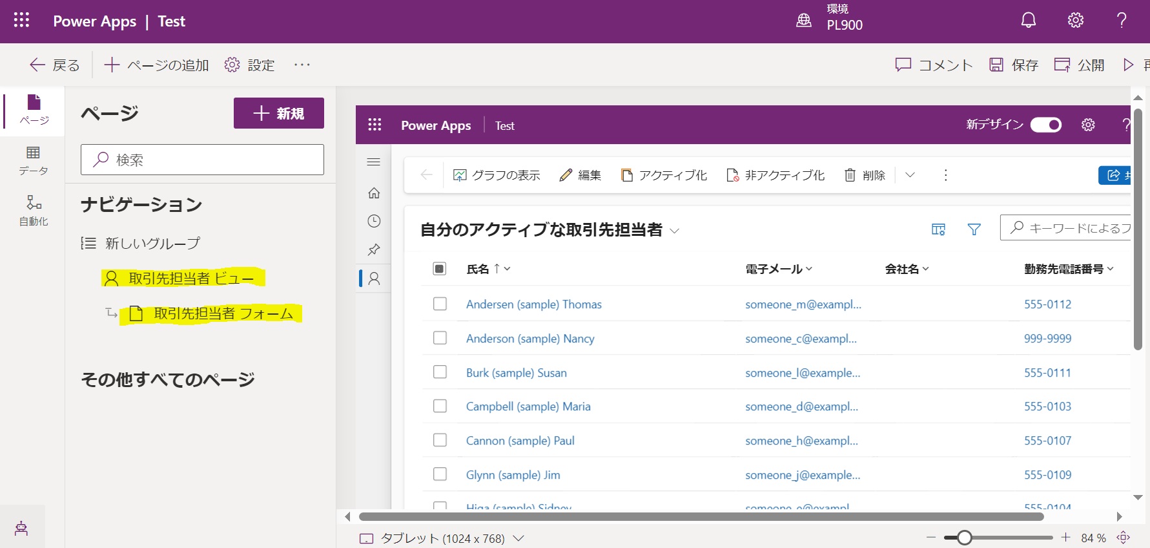1150x548 pixels.
Task: Check the Glynn (sample) Jim row checkbox
Action: pos(440,474)
